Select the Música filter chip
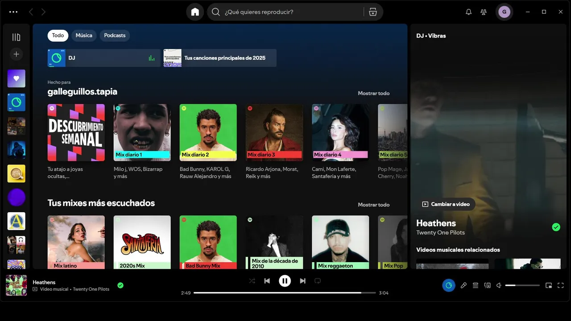The width and height of the screenshot is (571, 321). [x=84, y=36]
